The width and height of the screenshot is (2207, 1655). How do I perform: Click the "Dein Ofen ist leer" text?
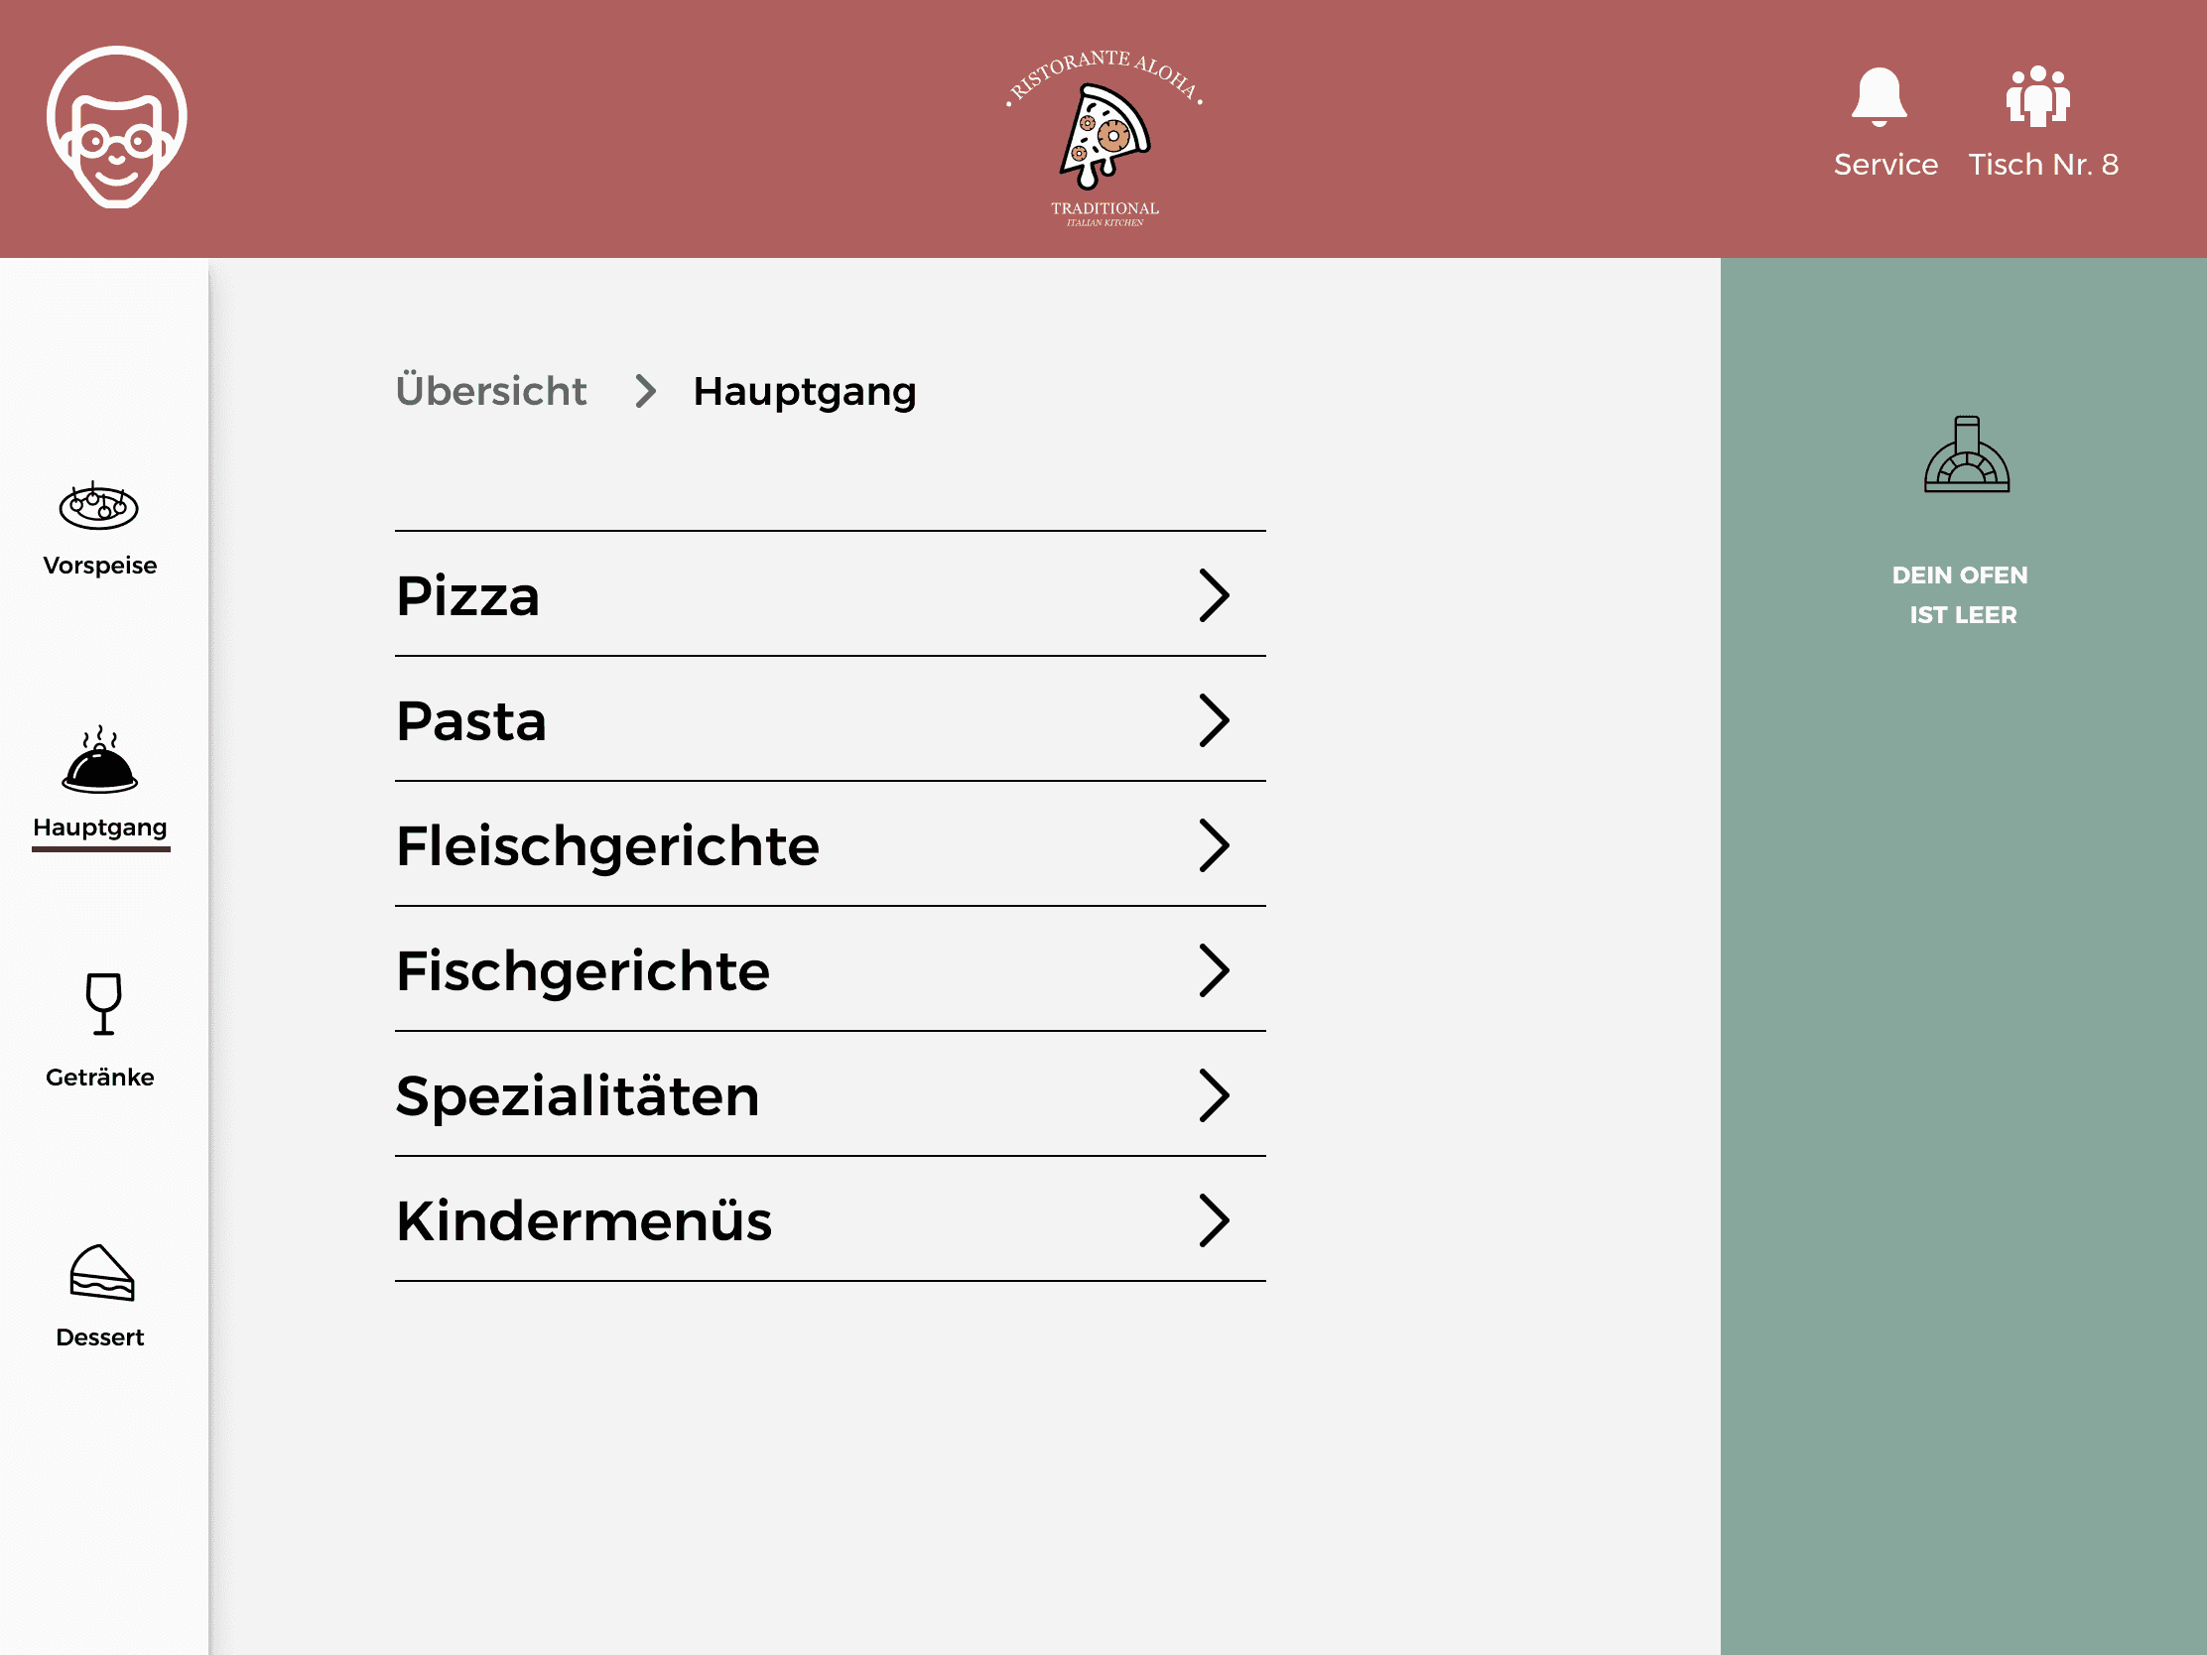point(1962,595)
